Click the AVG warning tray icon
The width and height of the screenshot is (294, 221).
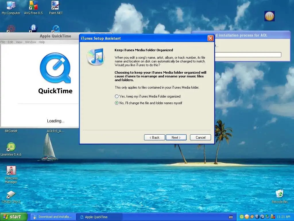[273, 217]
